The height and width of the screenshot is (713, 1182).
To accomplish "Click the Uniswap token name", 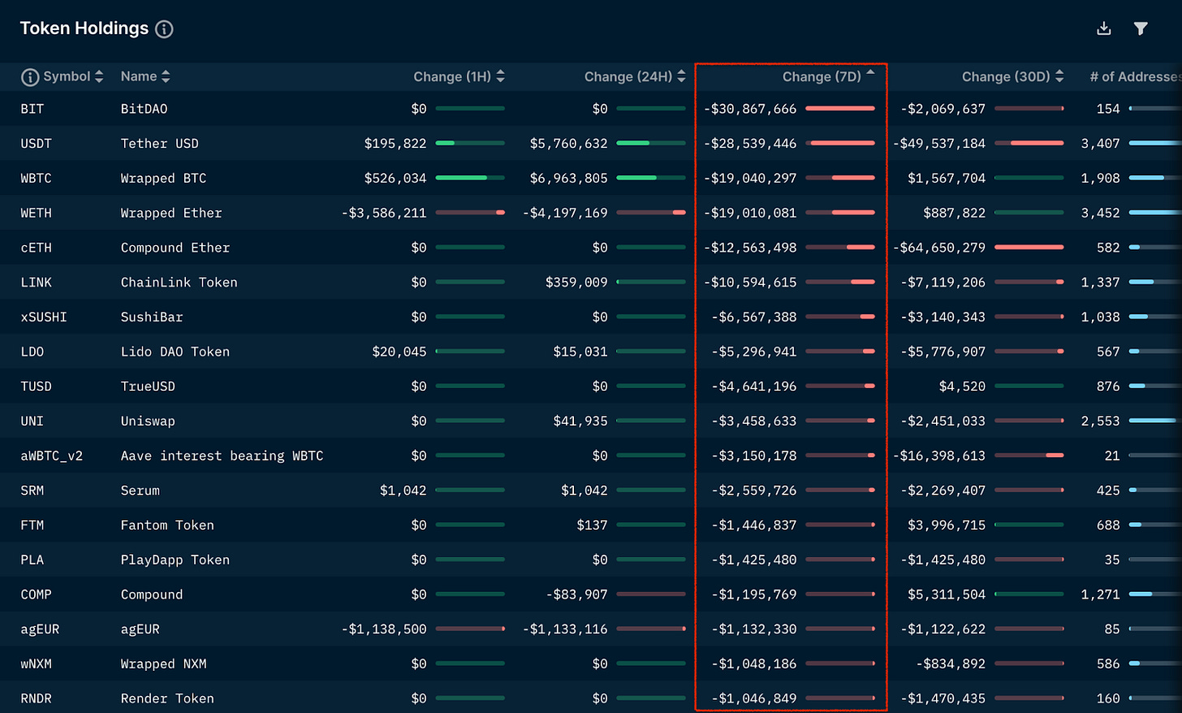I will click(x=148, y=421).
